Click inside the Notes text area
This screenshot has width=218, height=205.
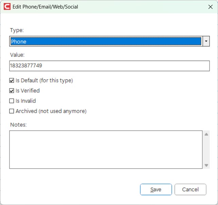106,149
